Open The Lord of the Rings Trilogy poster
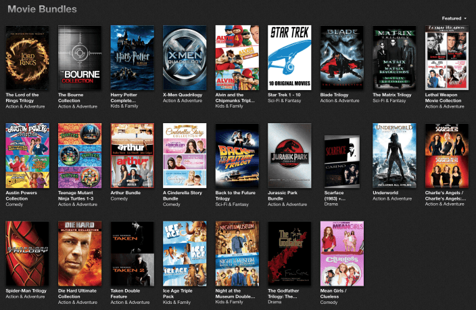The image size is (476, 310). [x=27, y=58]
